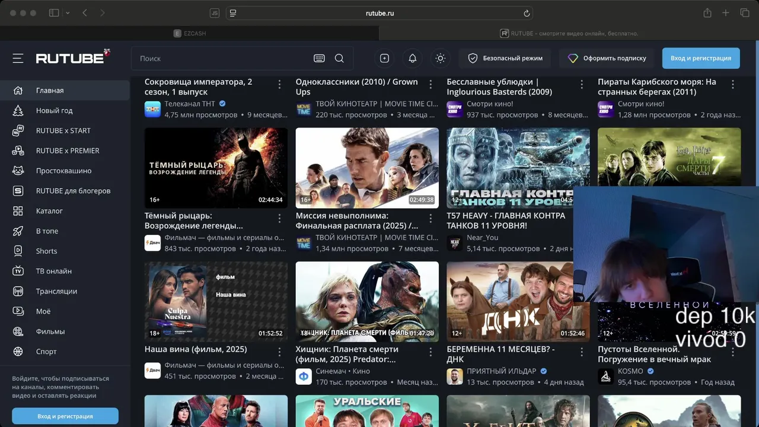Image resolution: width=759 pixels, height=427 pixels.
Task: Show Safari tab overview icon
Action: tap(745, 13)
